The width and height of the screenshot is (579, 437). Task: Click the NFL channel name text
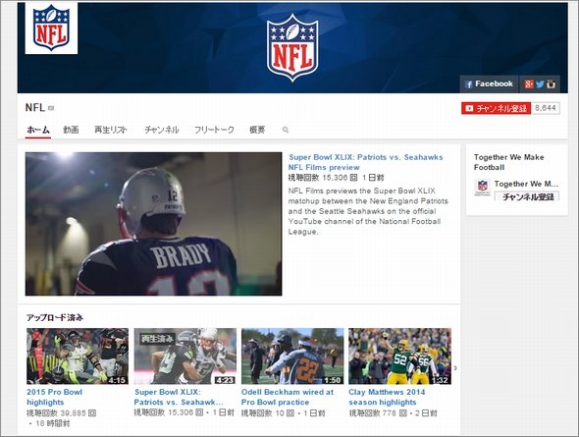click(35, 107)
